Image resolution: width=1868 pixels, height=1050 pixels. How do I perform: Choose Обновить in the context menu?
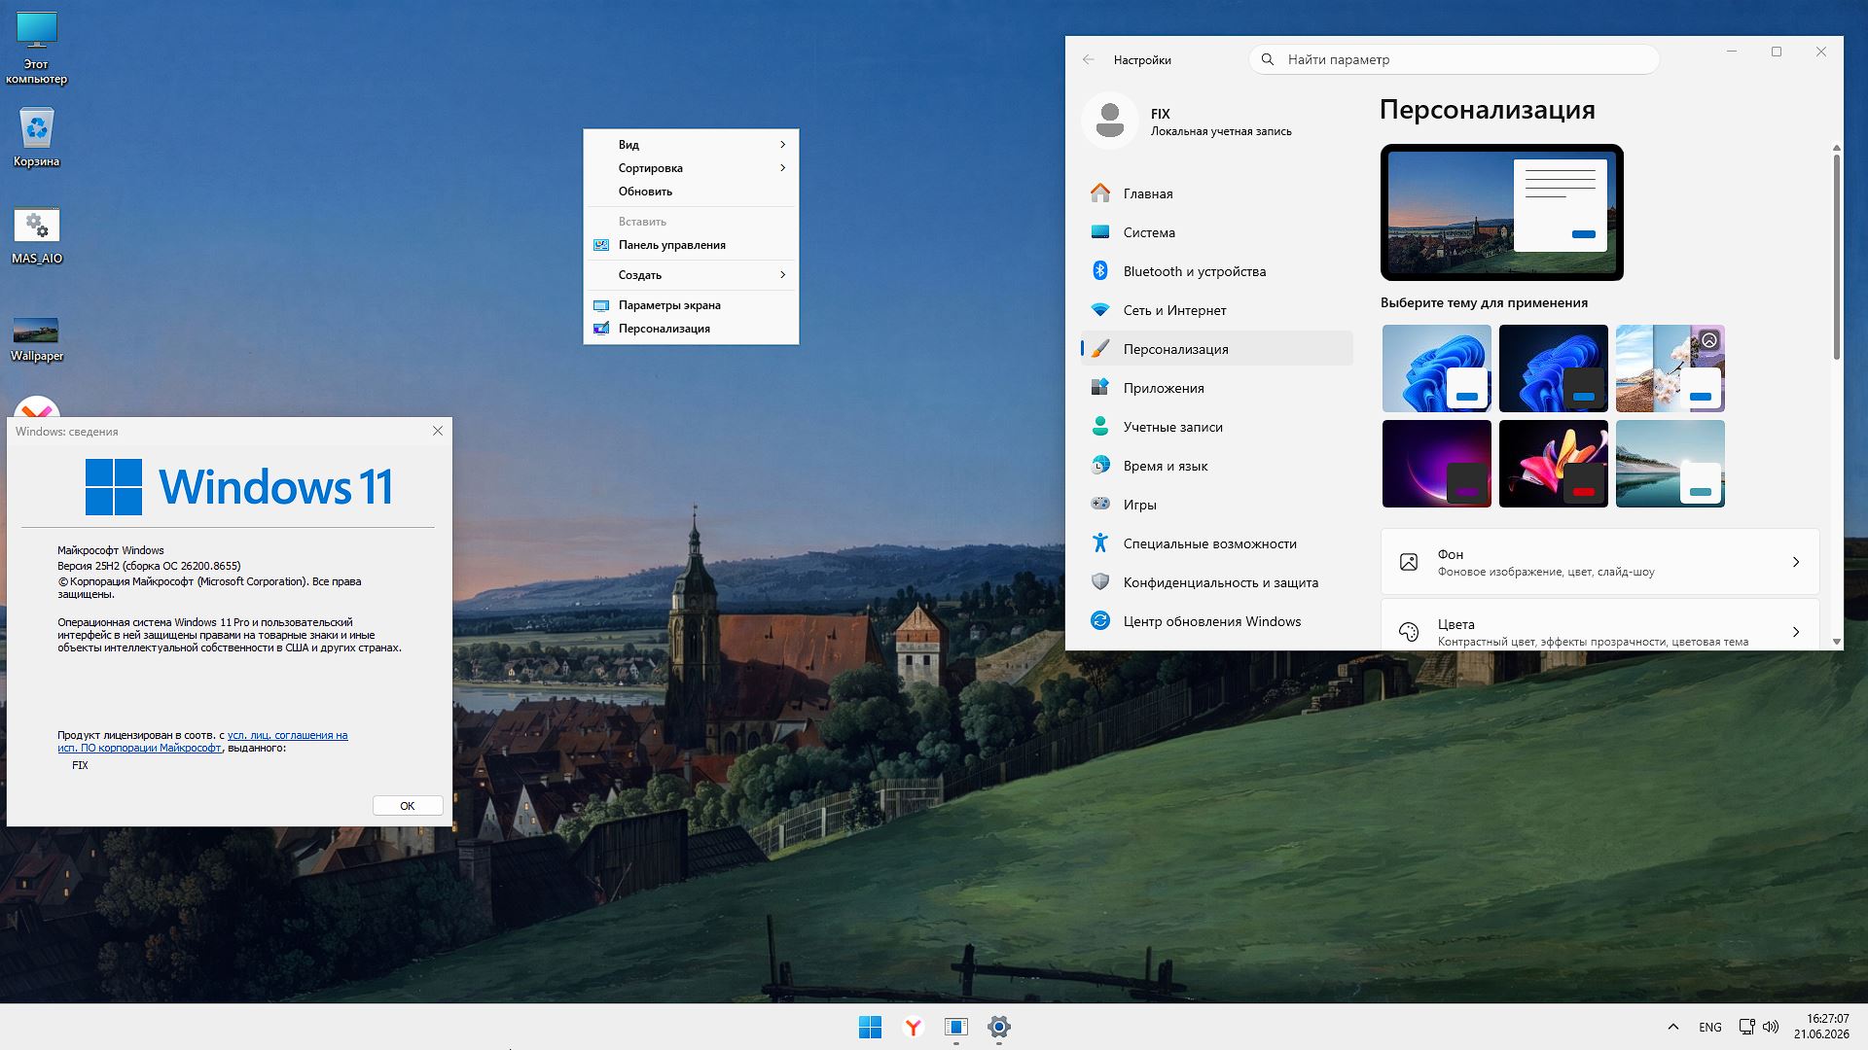[x=691, y=192]
